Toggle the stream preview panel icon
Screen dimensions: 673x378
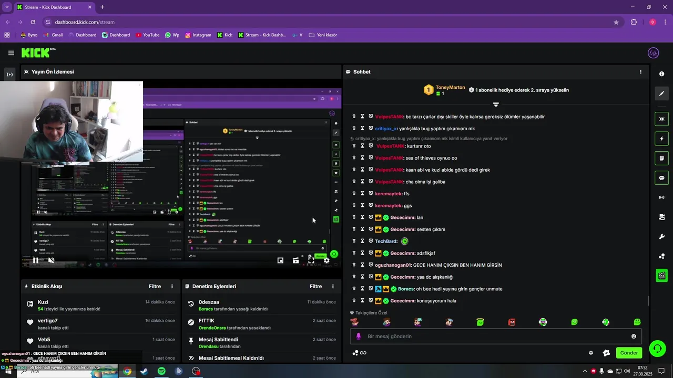(x=661, y=119)
